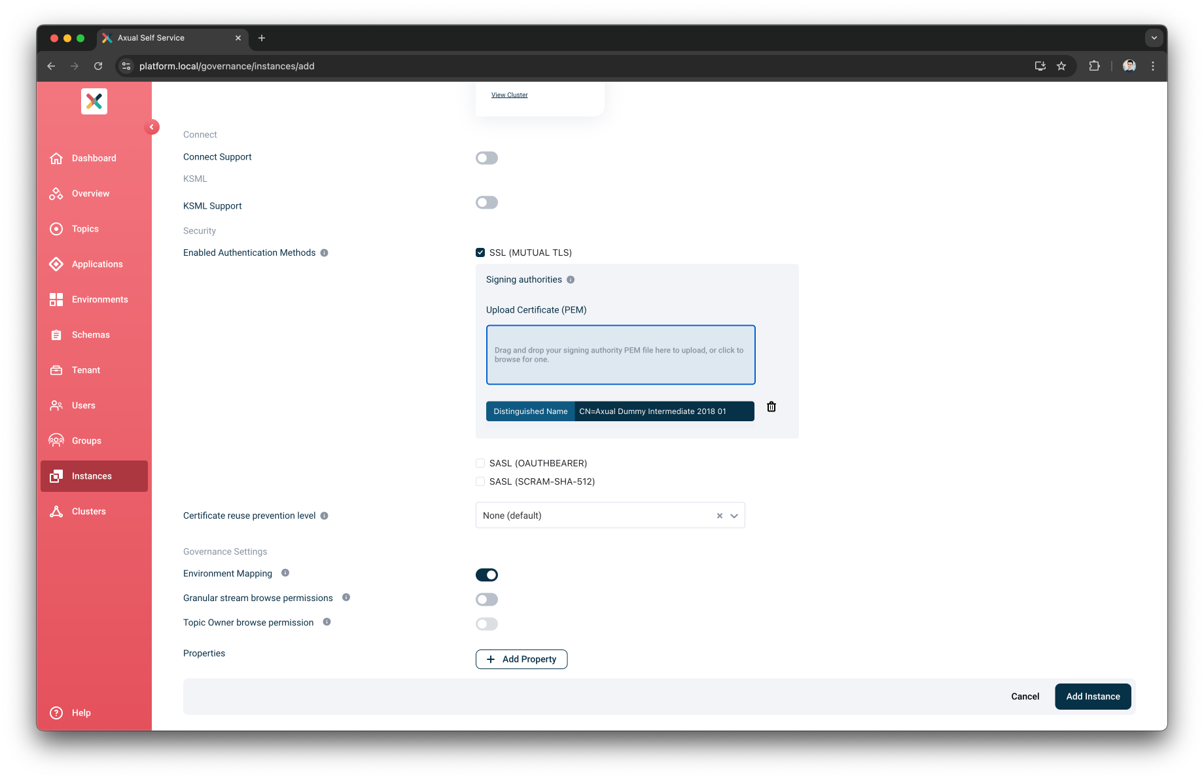1204x779 pixels.
Task: Open Dashboard menu item
Action: point(94,158)
